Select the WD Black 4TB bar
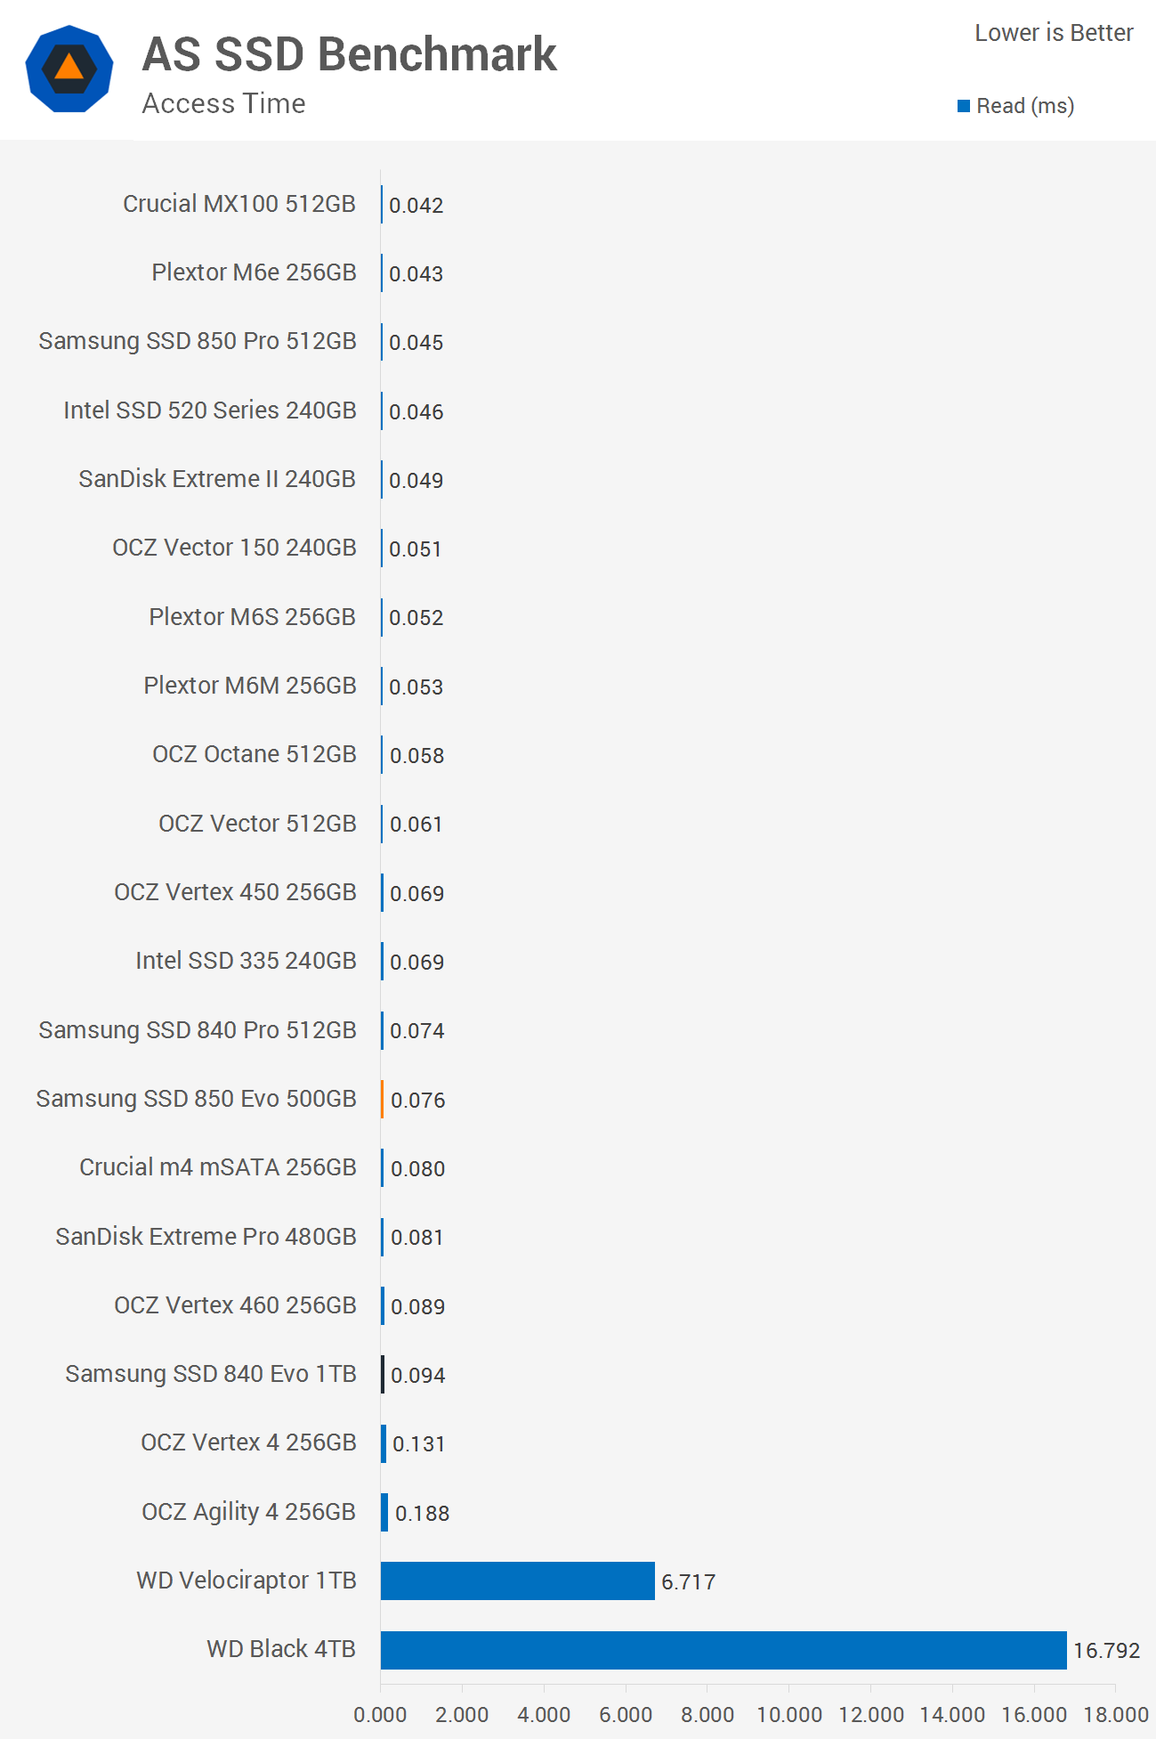The image size is (1156, 1739). (724, 1650)
